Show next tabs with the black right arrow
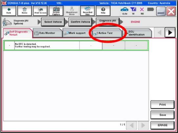The image size is (178, 133). [170, 33]
